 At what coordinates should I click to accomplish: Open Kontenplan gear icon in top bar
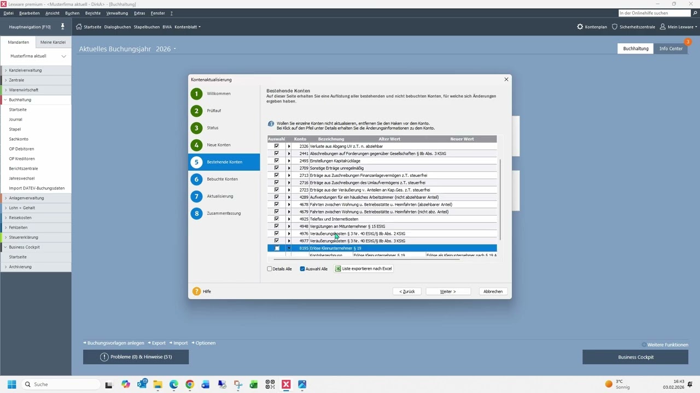[x=580, y=27]
